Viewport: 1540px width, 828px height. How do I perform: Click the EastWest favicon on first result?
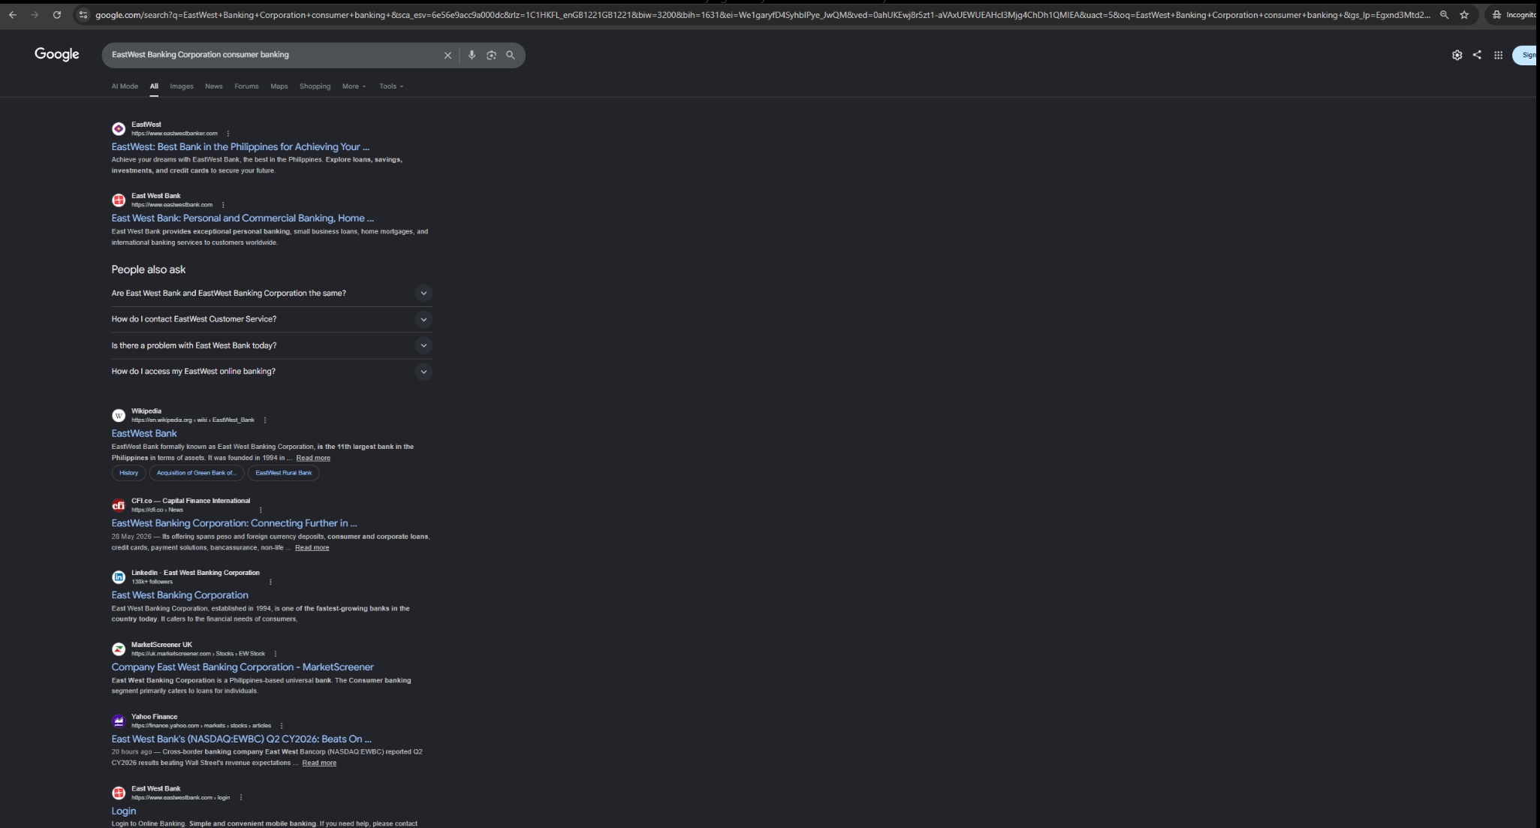pyautogui.click(x=119, y=129)
